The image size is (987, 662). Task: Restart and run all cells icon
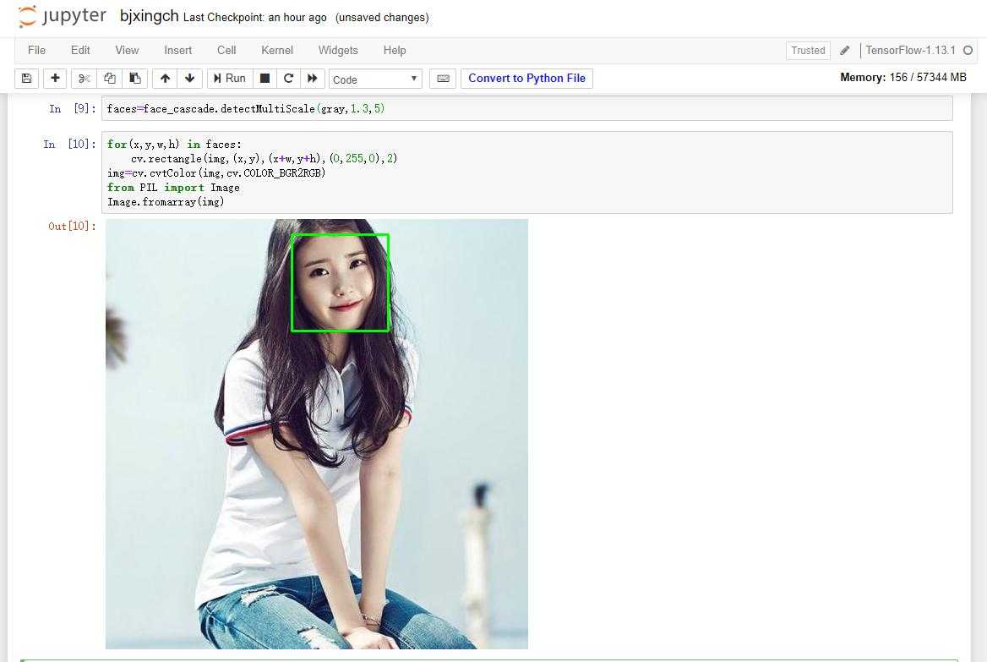click(x=312, y=79)
